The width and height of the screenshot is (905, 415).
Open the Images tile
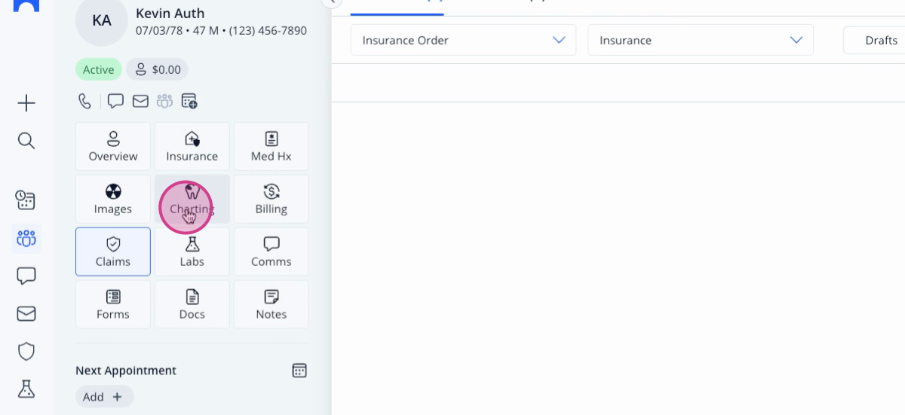(113, 200)
